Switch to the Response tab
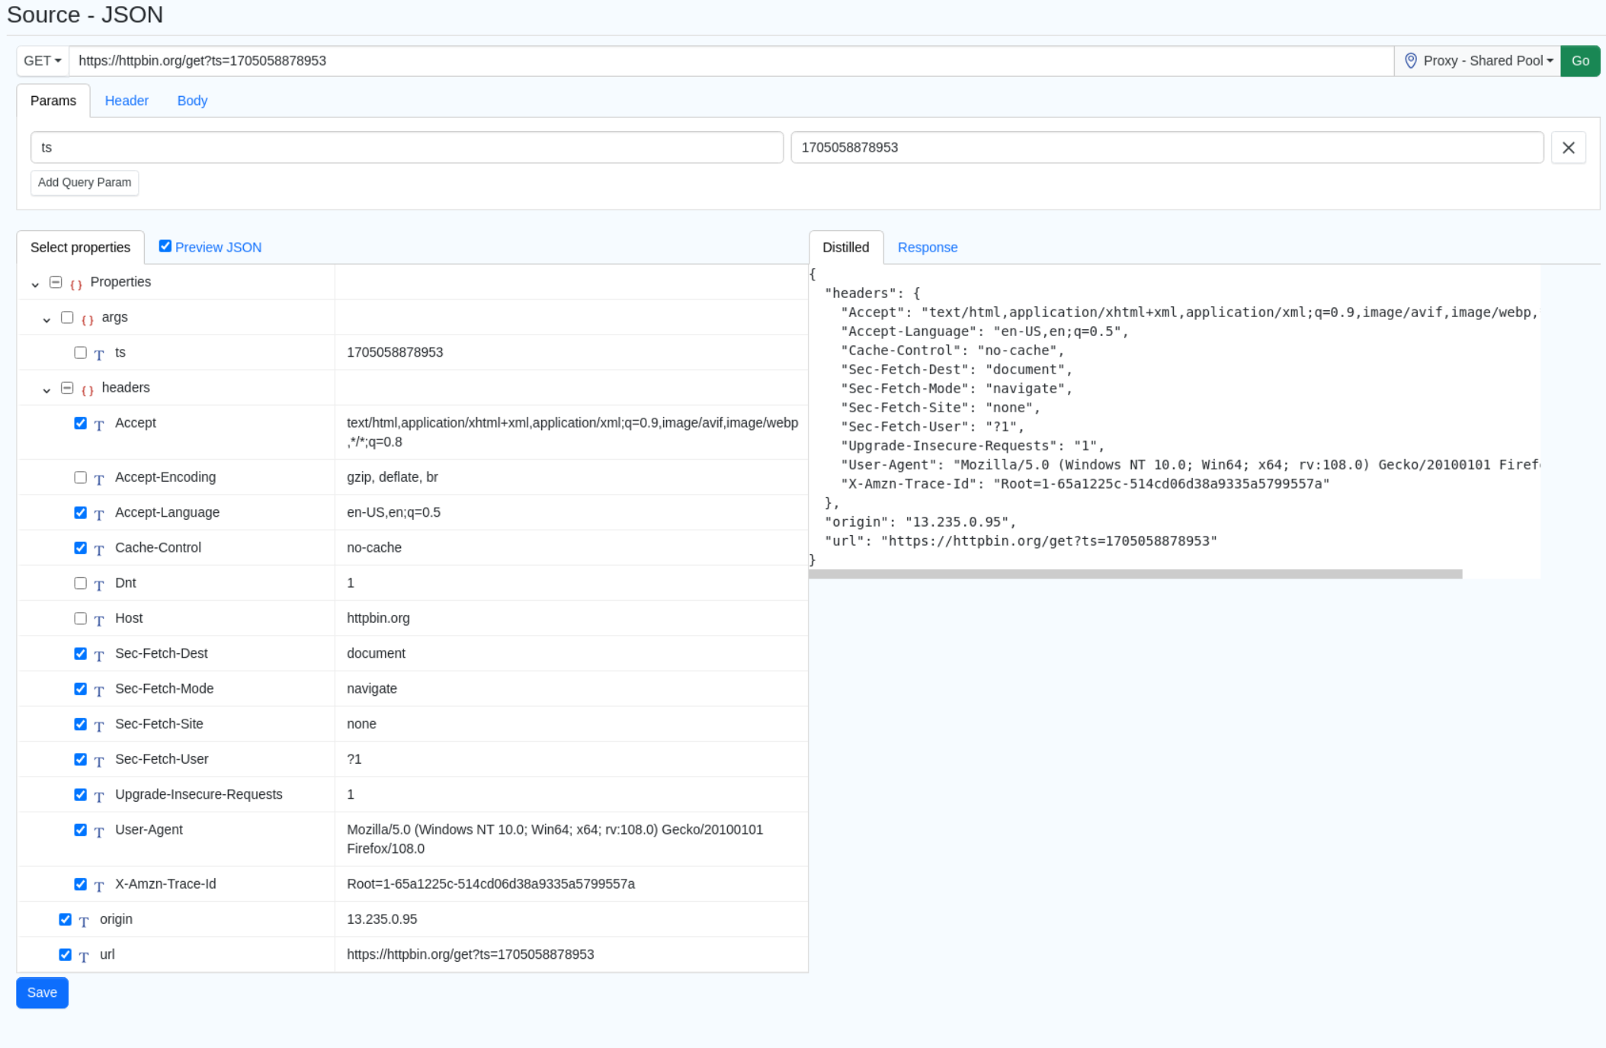 click(x=927, y=247)
